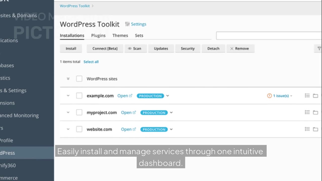
Task: Open Advanced Monitoring in the sidebar
Action: [x=19, y=116]
